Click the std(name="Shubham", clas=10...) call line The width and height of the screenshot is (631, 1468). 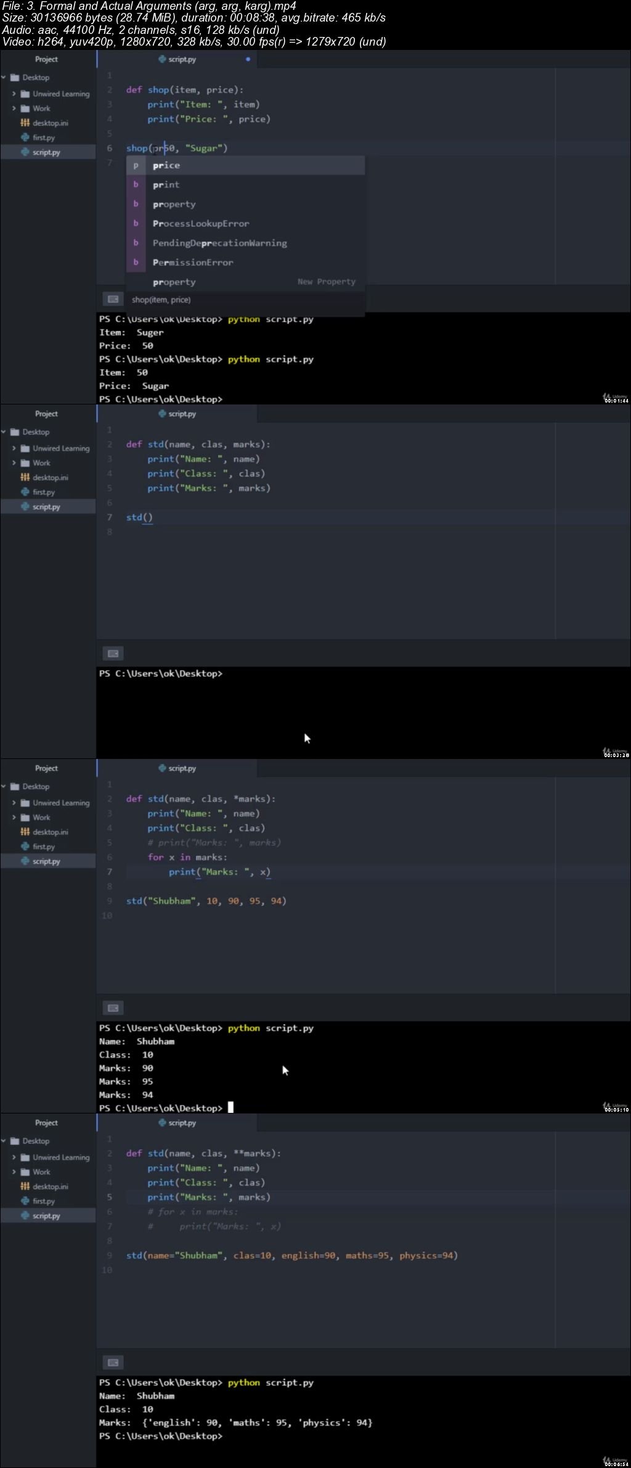pyautogui.click(x=292, y=1255)
